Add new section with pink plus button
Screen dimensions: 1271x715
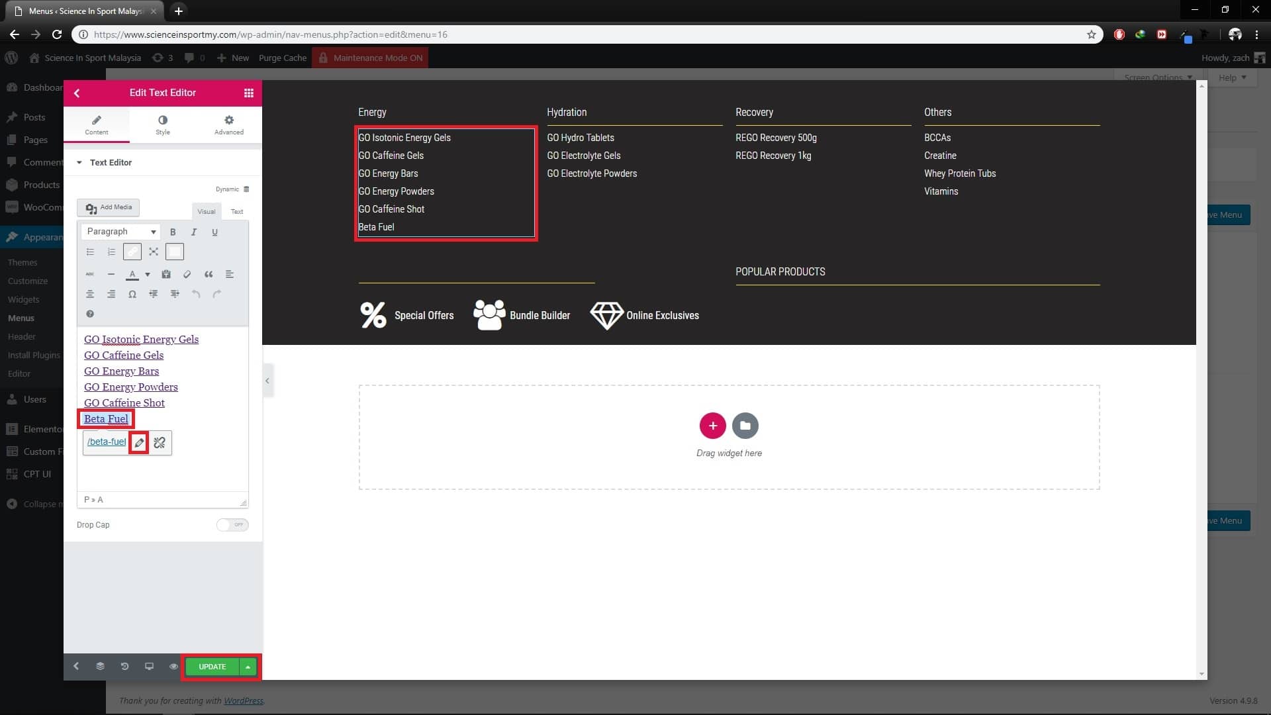point(712,426)
